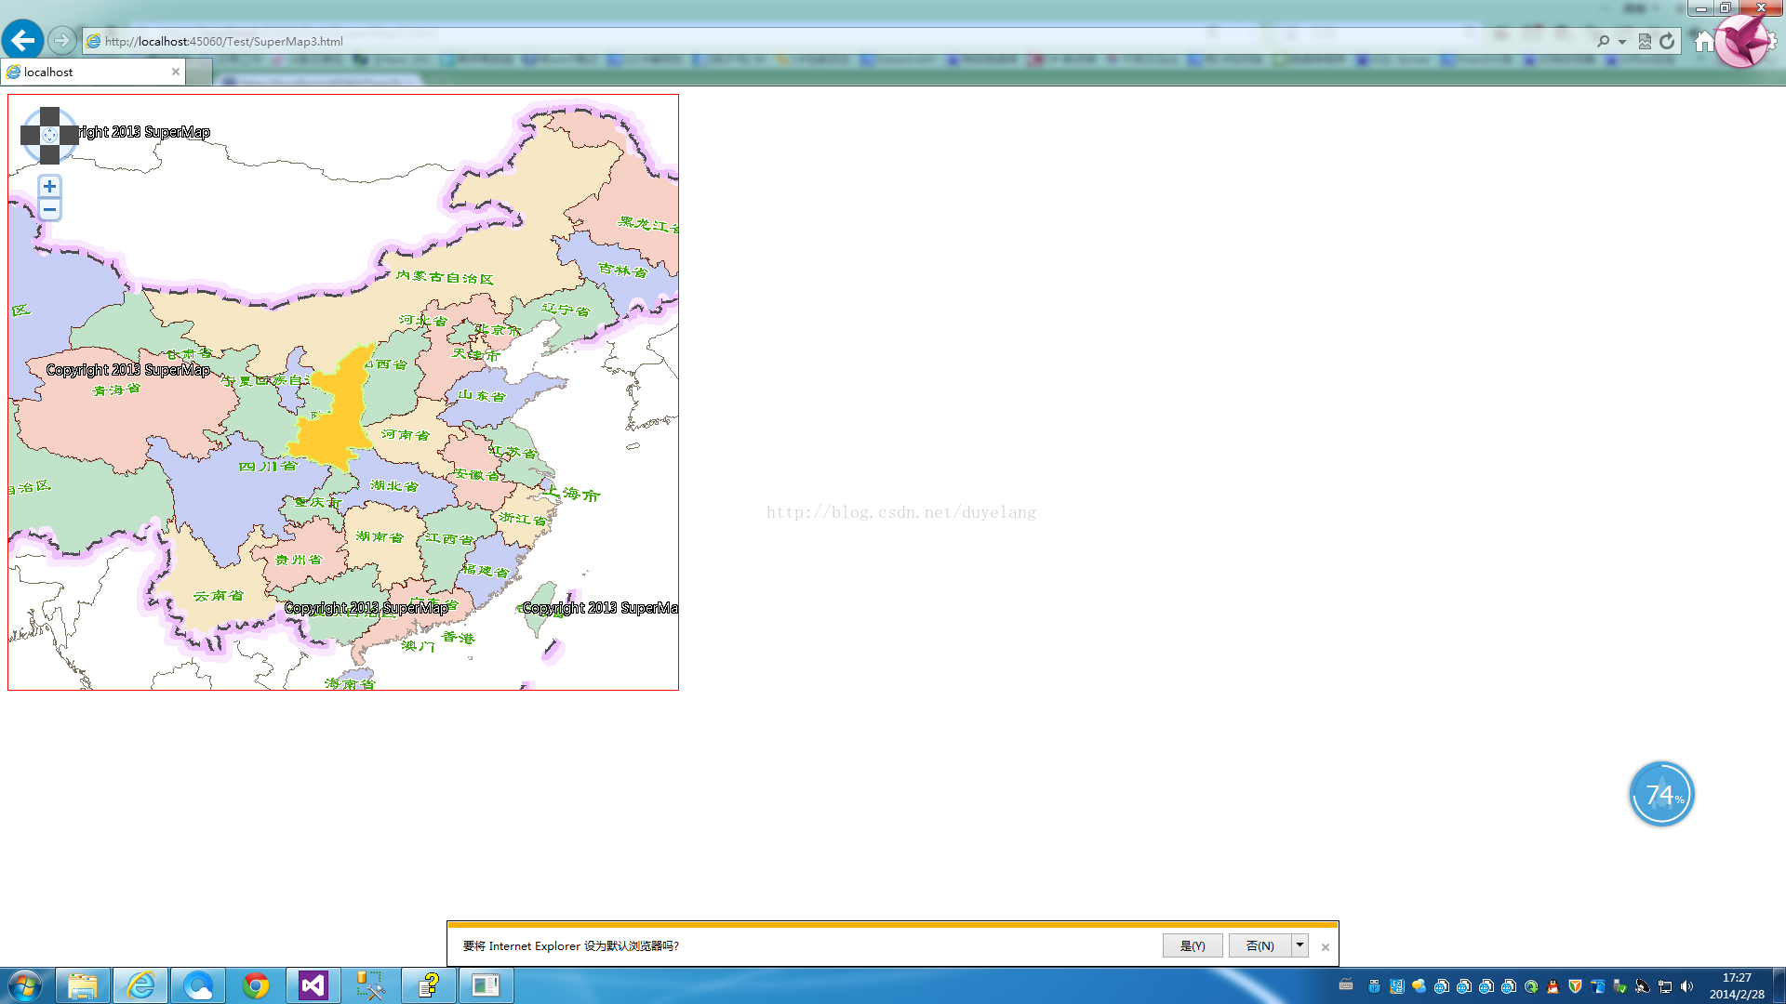Click the 74% circular floating indicator

coord(1662,794)
